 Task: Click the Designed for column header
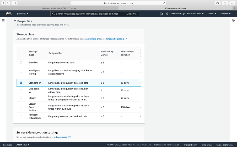tap(55, 53)
